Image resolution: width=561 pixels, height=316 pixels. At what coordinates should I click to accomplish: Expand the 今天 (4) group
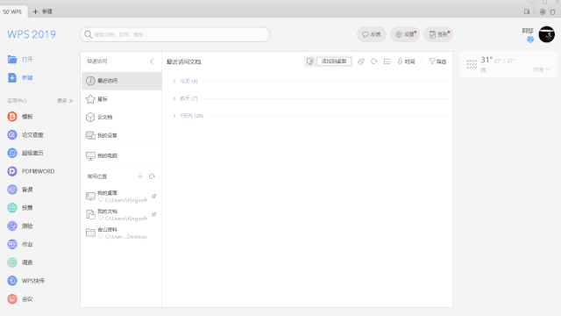pyautogui.click(x=174, y=82)
